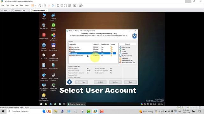
Task: Revert the virtual machine to snapshot
Action: [x=49, y=5]
